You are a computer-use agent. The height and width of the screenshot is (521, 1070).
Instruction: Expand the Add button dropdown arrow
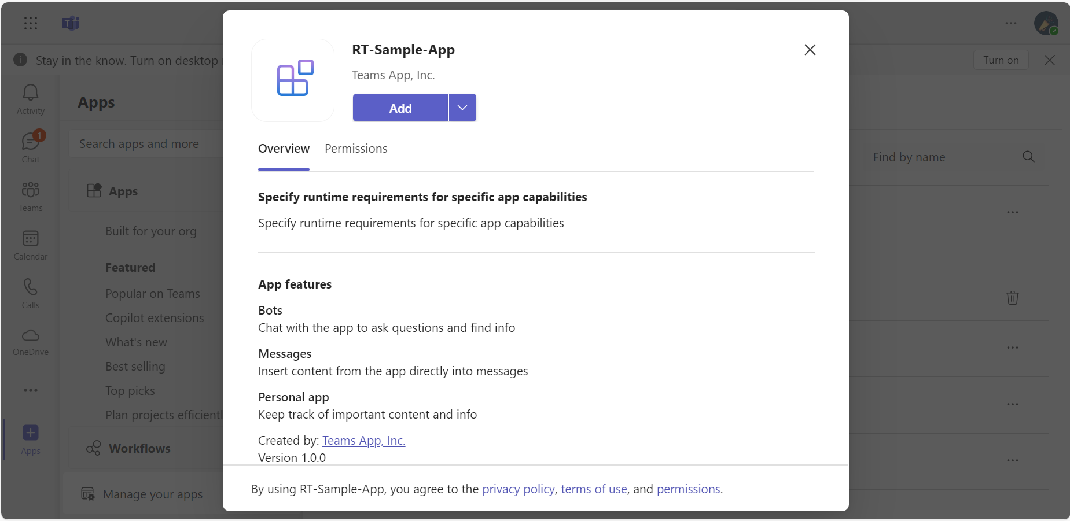tap(462, 108)
